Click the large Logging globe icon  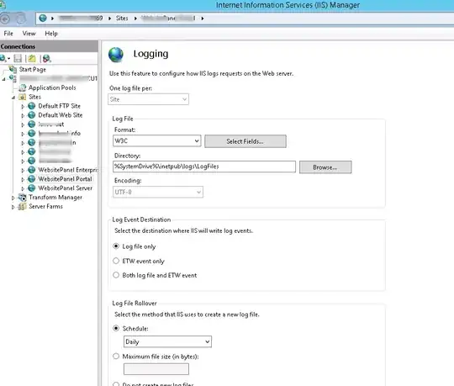[116, 55]
